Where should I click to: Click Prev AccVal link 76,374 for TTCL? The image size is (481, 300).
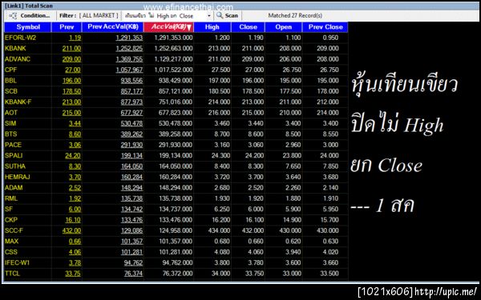(133, 274)
